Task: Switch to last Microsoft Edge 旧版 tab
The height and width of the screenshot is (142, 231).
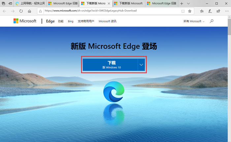Action: (162, 3)
